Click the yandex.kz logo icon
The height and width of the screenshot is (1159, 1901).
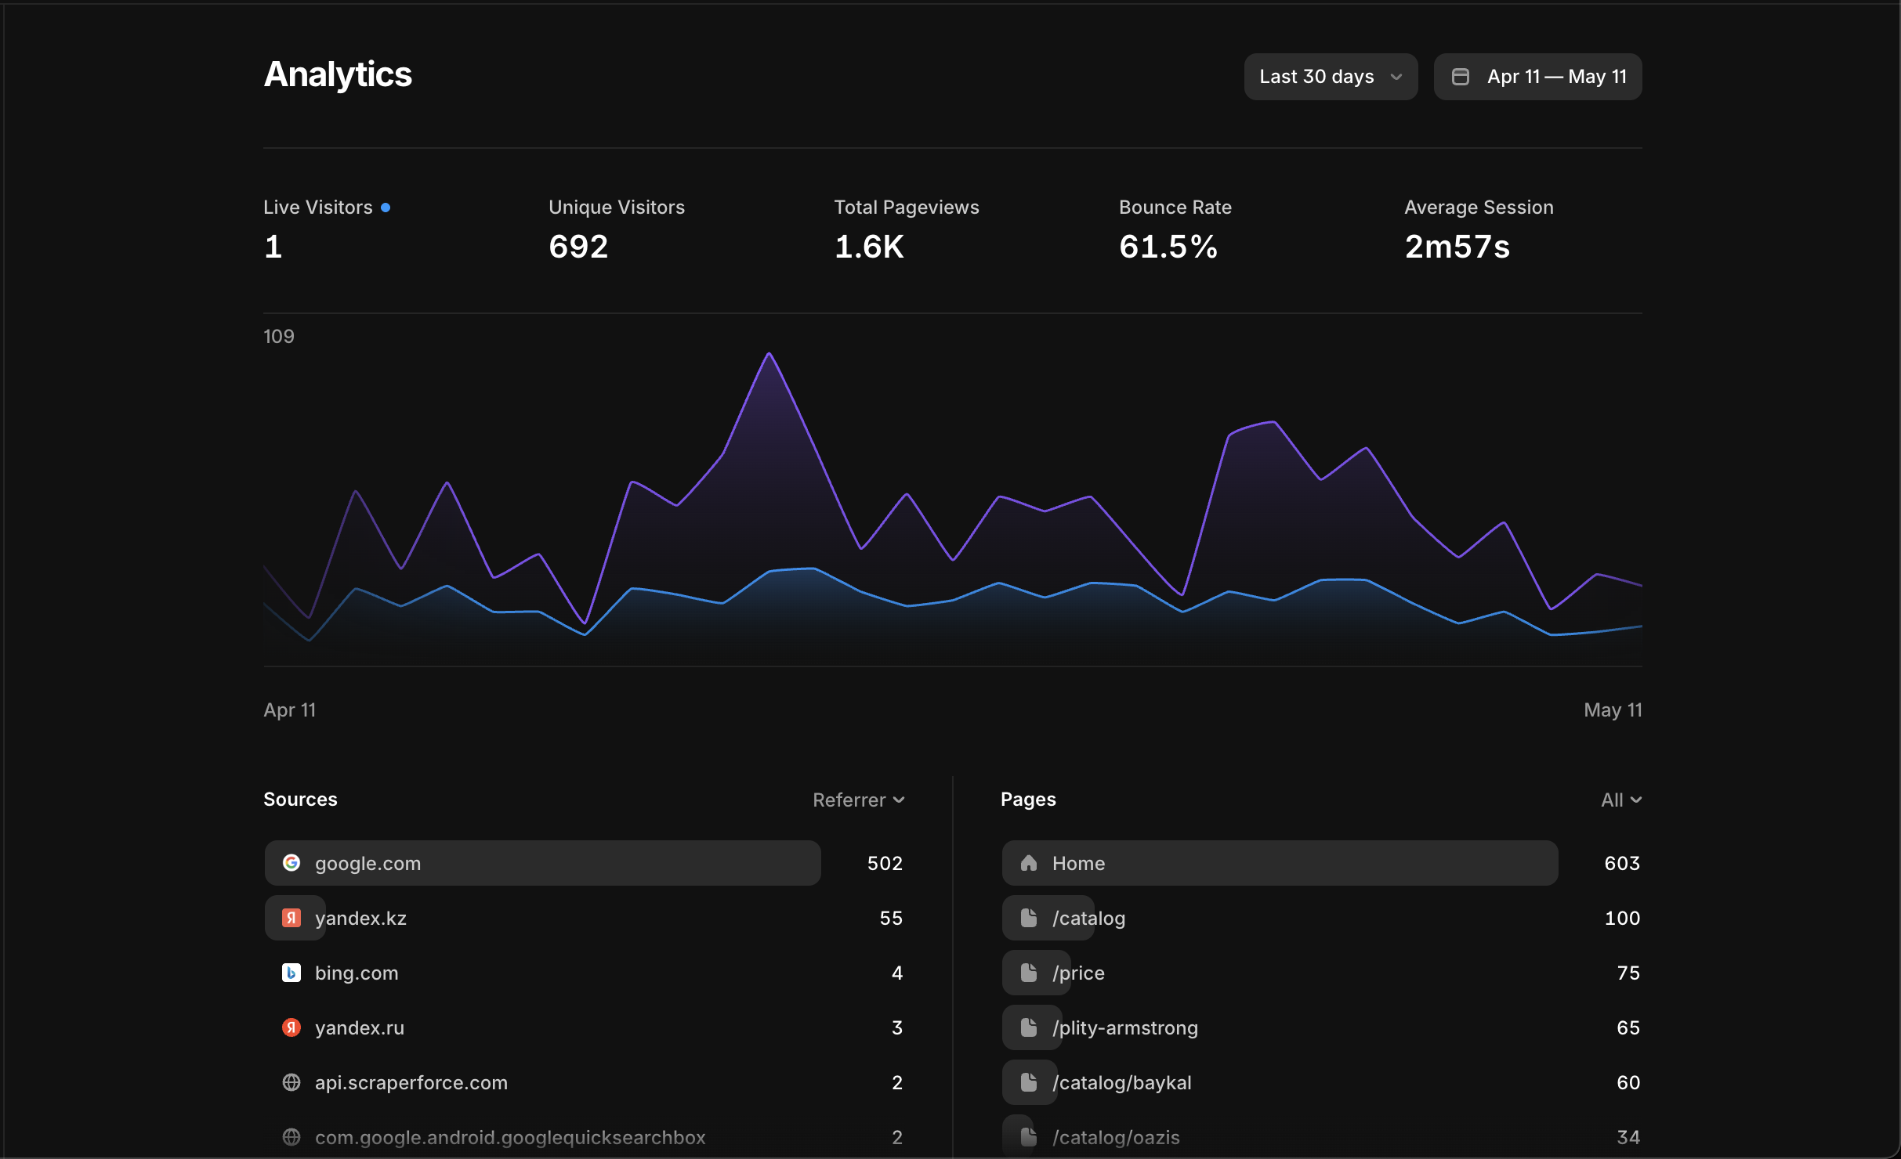pyautogui.click(x=291, y=918)
